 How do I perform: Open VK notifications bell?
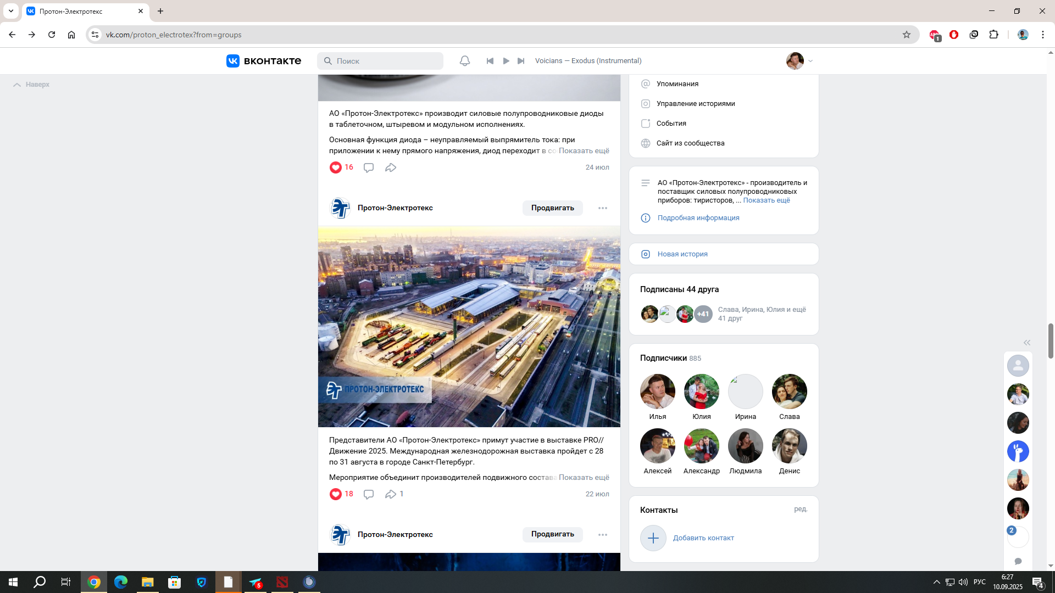pyautogui.click(x=465, y=61)
